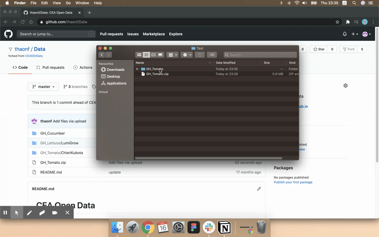
Task: Bookmark this page with the star icon
Action: click(x=337, y=22)
